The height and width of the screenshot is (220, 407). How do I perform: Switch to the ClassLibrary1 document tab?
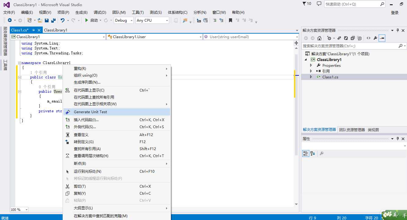pyautogui.click(x=56, y=30)
